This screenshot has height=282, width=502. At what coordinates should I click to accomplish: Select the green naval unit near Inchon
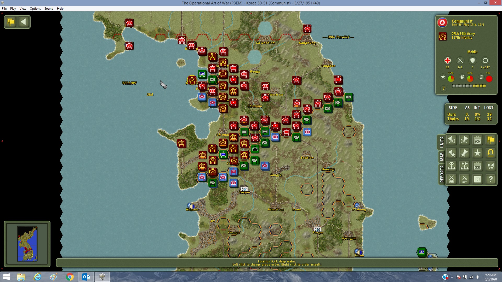pos(202,74)
